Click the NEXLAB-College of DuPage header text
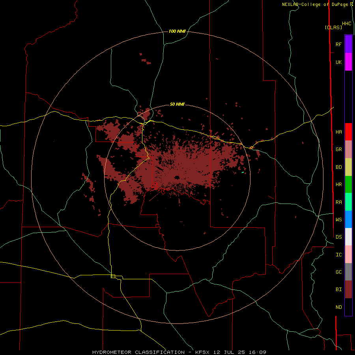Viewport: 355px width, 355px height. coord(315,4)
